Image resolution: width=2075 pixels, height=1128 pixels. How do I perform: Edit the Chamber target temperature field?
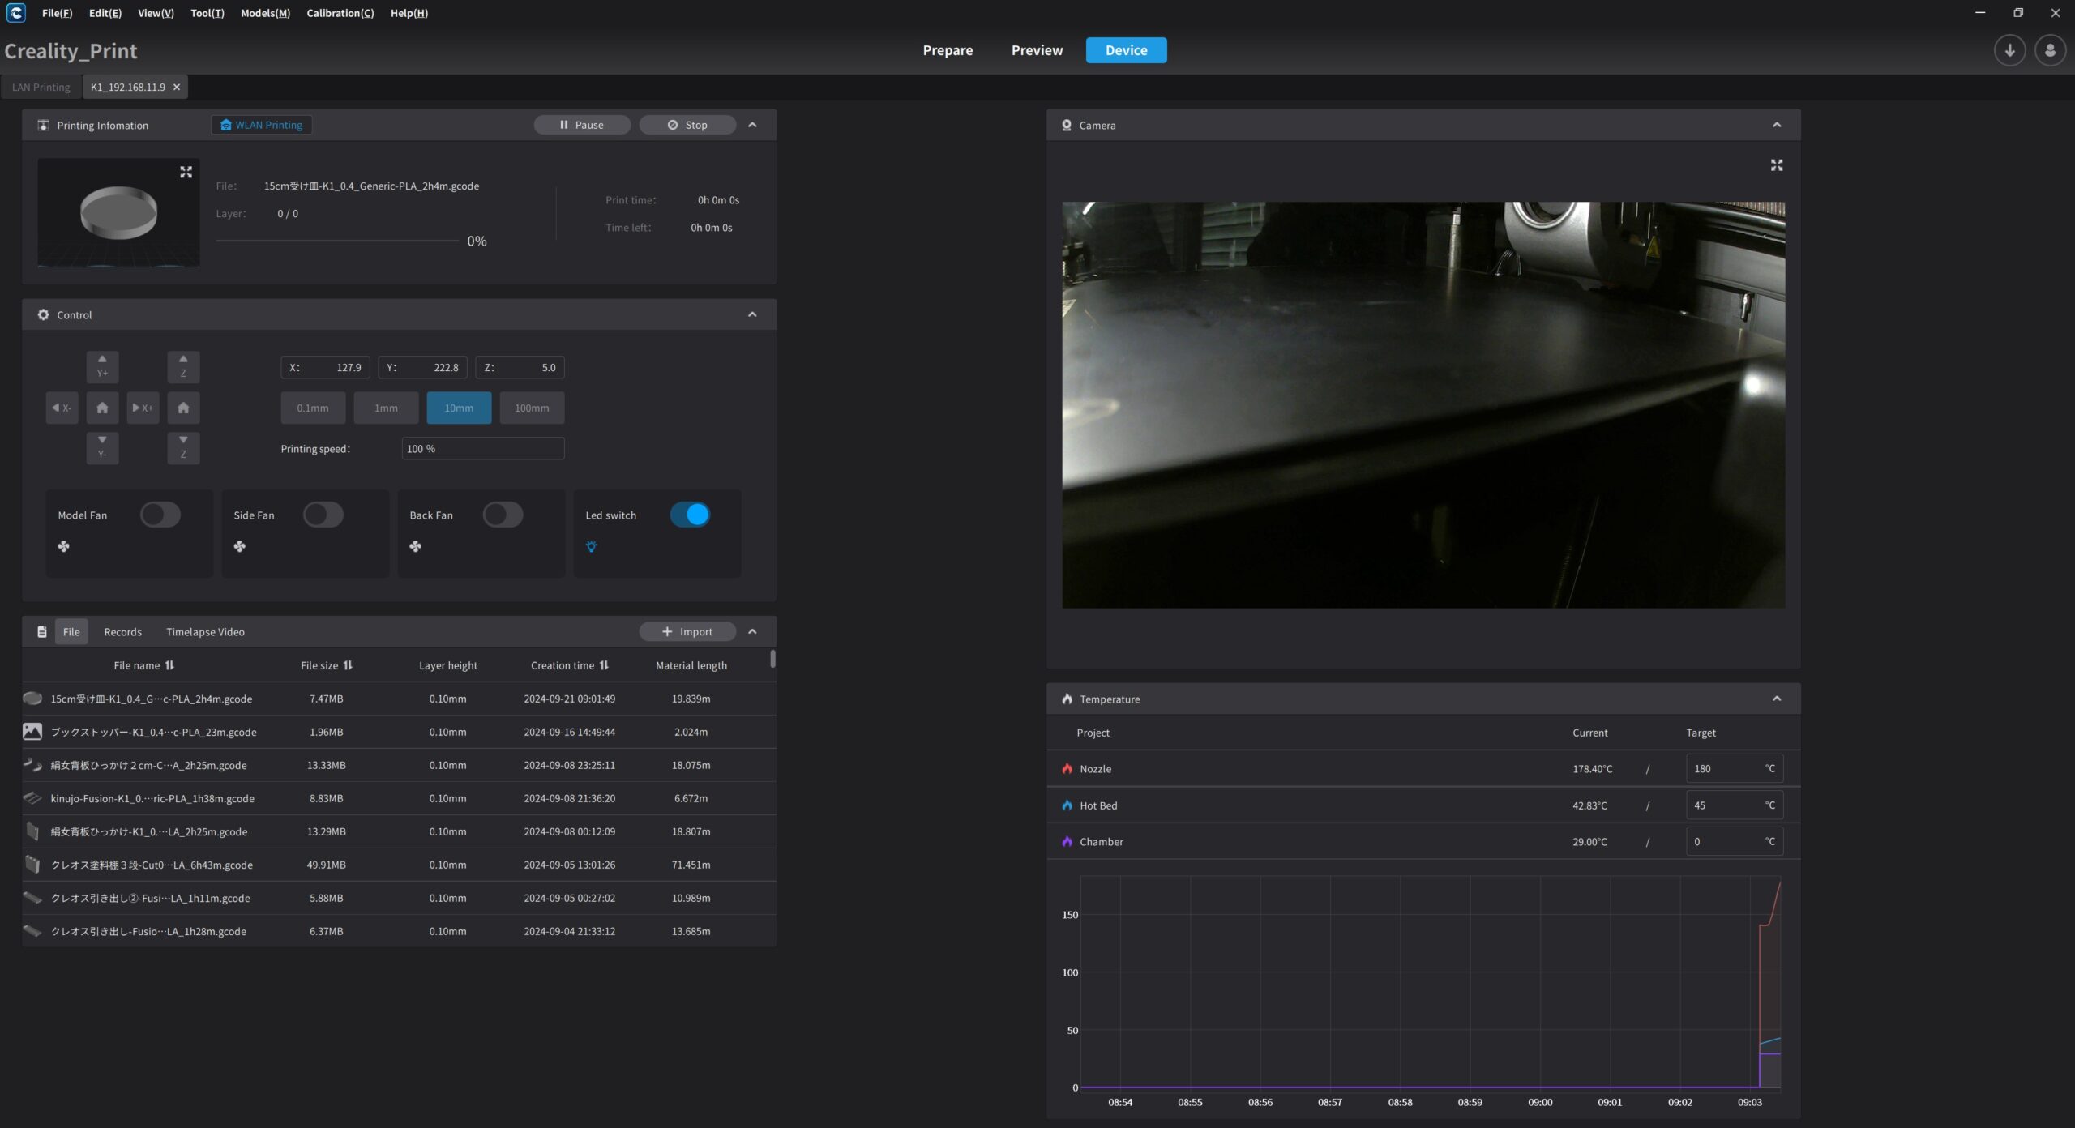tap(1734, 841)
